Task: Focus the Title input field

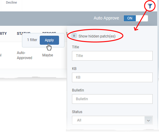Action: click(112, 56)
